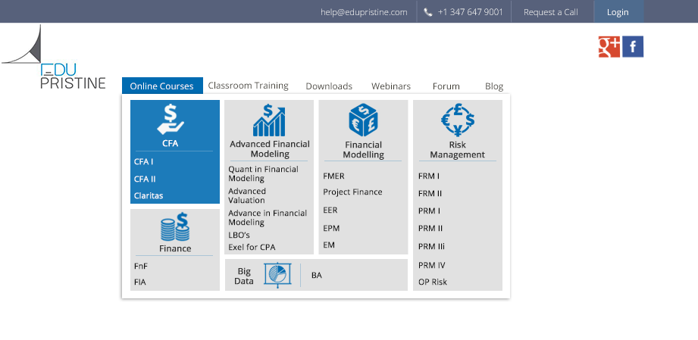698x340 pixels.
Task: Open the Advanced Financial Modeling heading
Action: (270, 149)
